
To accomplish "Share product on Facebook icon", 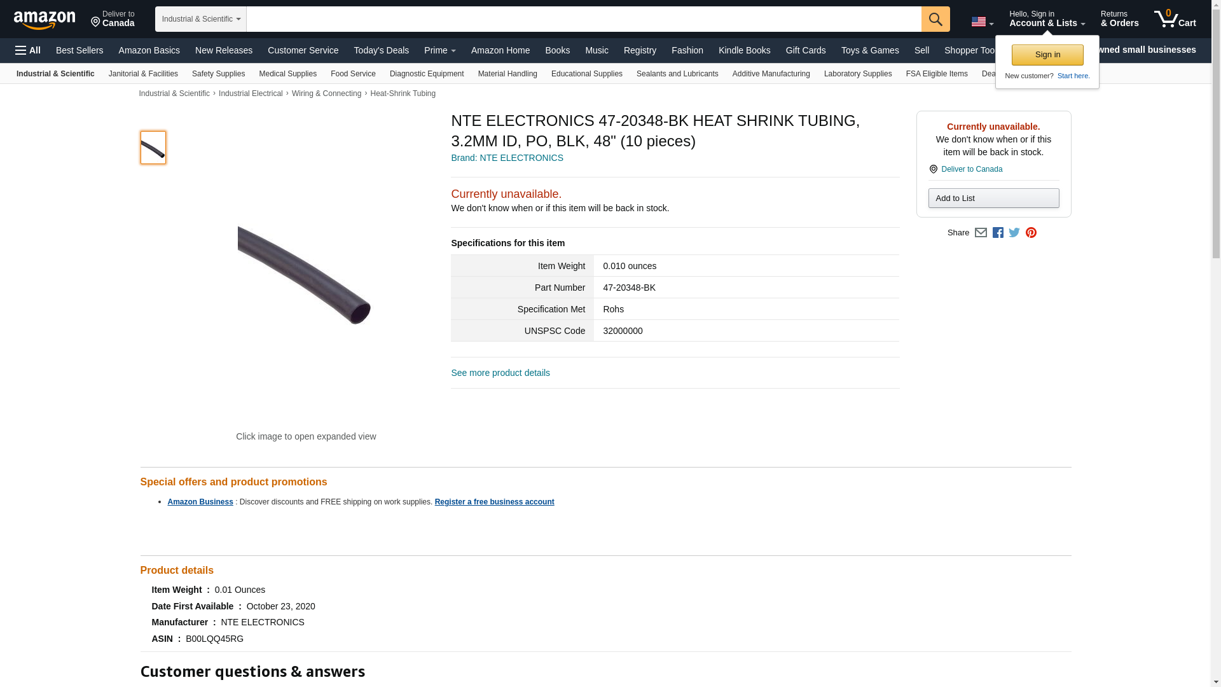I will (998, 233).
